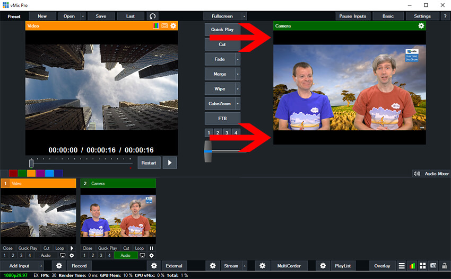The image size is (451, 279).
Task: Click the transition T-bar slider handle
Action: click(208, 151)
